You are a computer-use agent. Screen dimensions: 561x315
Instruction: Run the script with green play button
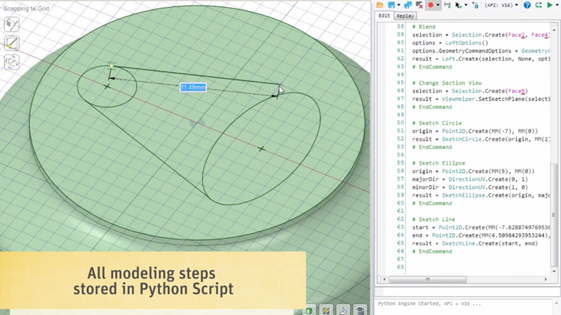pyautogui.click(x=550, y=5)
